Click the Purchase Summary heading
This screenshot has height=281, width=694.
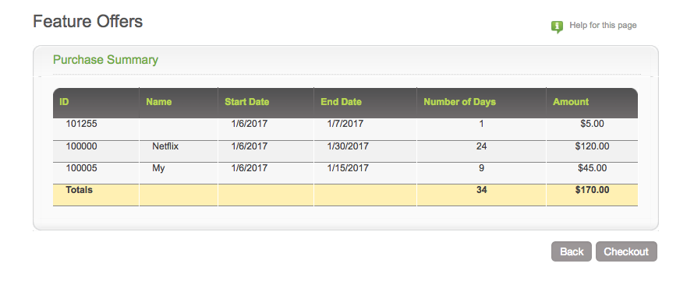[105, 60]
